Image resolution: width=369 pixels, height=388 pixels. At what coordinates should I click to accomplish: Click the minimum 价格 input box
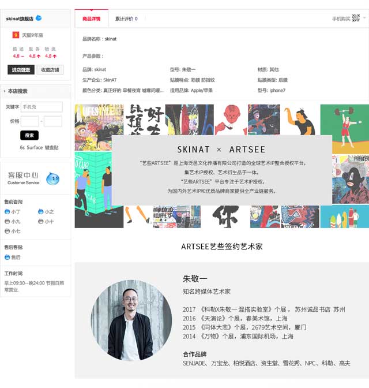click(30, 121)
